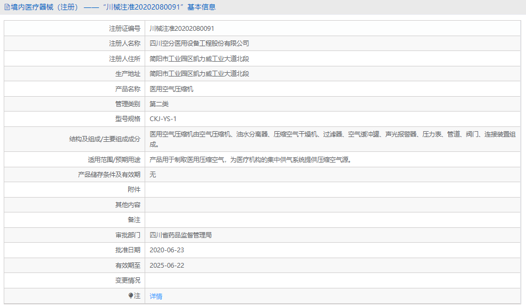526x307 pixels.
Task: Click registrant name 四川空分医用设备工程股份有限公司
Action: click(199, 44)
